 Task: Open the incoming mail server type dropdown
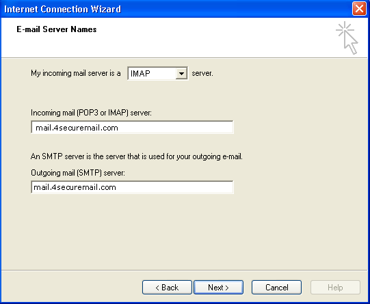click(157, 74)
